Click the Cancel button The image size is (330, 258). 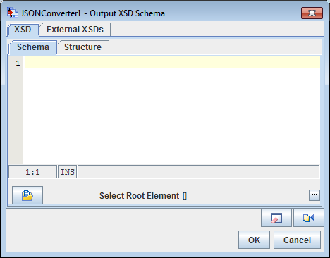(297, 240)
